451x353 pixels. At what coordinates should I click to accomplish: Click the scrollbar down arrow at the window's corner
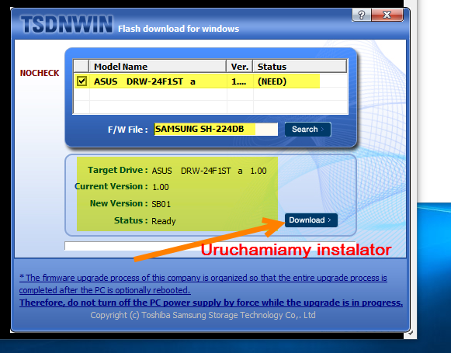(411, 333)
